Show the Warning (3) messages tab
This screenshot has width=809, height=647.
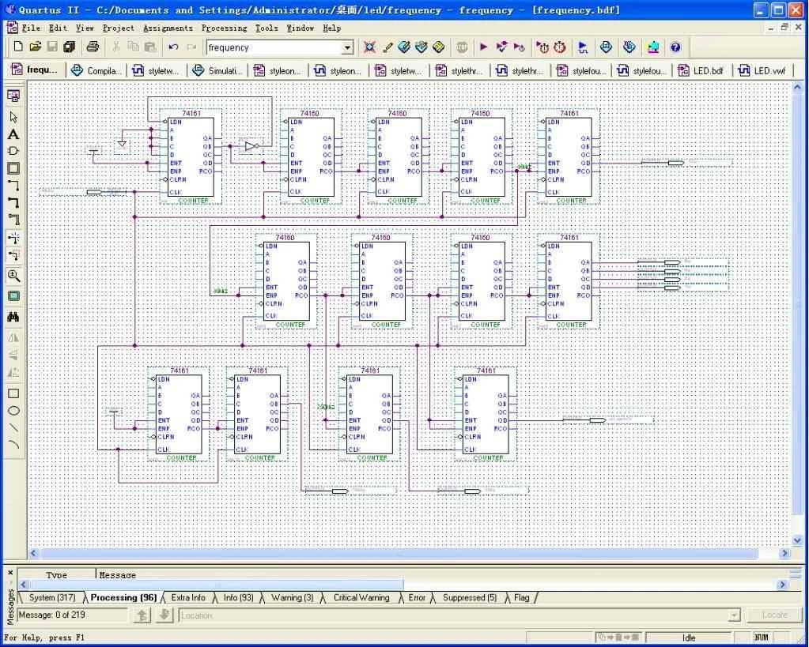(292, 598)
